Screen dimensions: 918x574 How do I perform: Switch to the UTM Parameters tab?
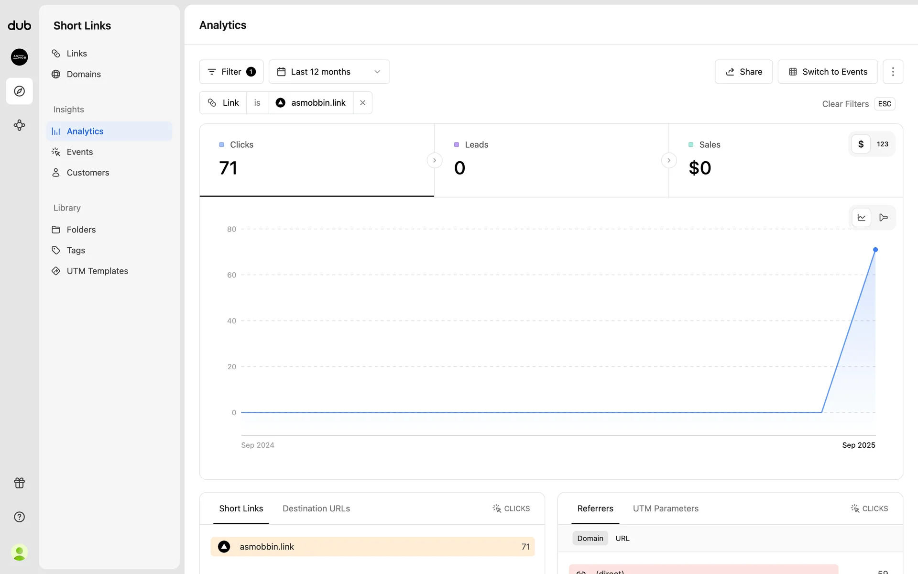click(x=665, y=508)
